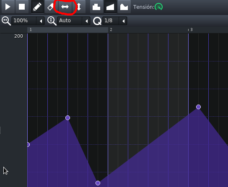Open the 1/8 quantization dropdown
228x187 pixels.
tap(115, 21)
